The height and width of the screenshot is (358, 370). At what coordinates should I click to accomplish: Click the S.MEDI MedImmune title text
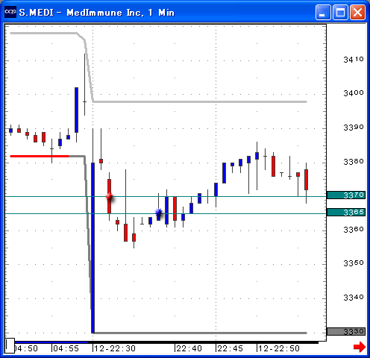click(97, 13)
